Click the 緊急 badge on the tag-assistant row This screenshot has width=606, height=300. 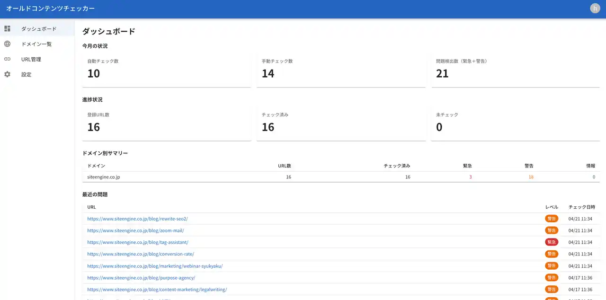click(552, 242)
